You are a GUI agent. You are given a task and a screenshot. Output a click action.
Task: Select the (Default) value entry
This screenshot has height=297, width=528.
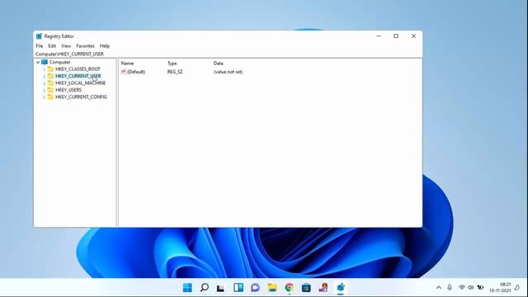[136, 72]
